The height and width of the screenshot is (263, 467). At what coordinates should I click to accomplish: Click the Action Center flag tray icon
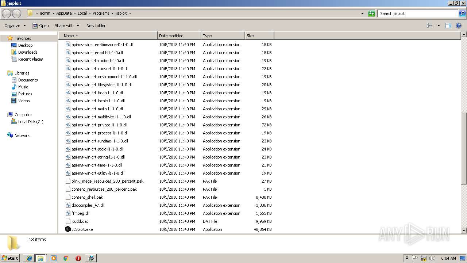(415, 258)
